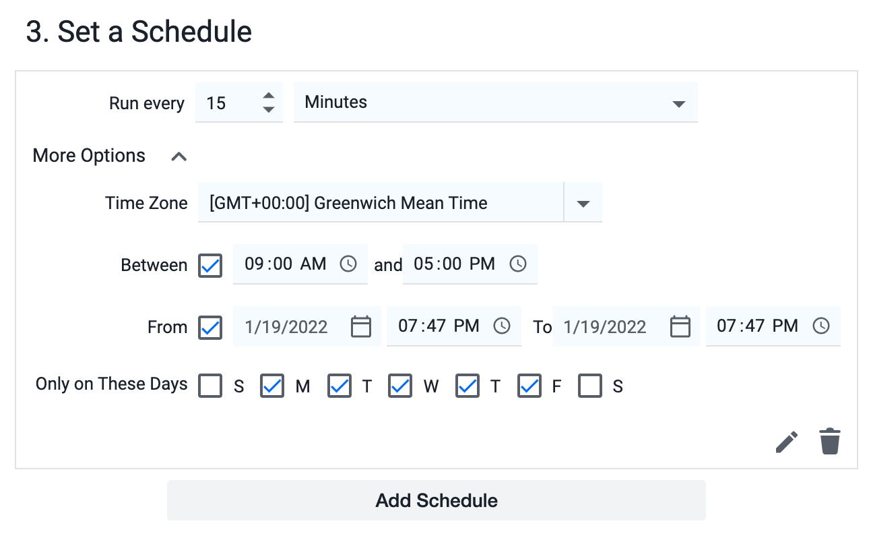Open the Time Zone dropdown arrow
This screenshot has width=869, height=534.
583,203
